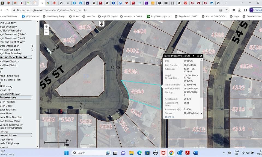Switch to the Apple browser tab
The height and width of the screenshot is (157, 262).
pos(68,3)
